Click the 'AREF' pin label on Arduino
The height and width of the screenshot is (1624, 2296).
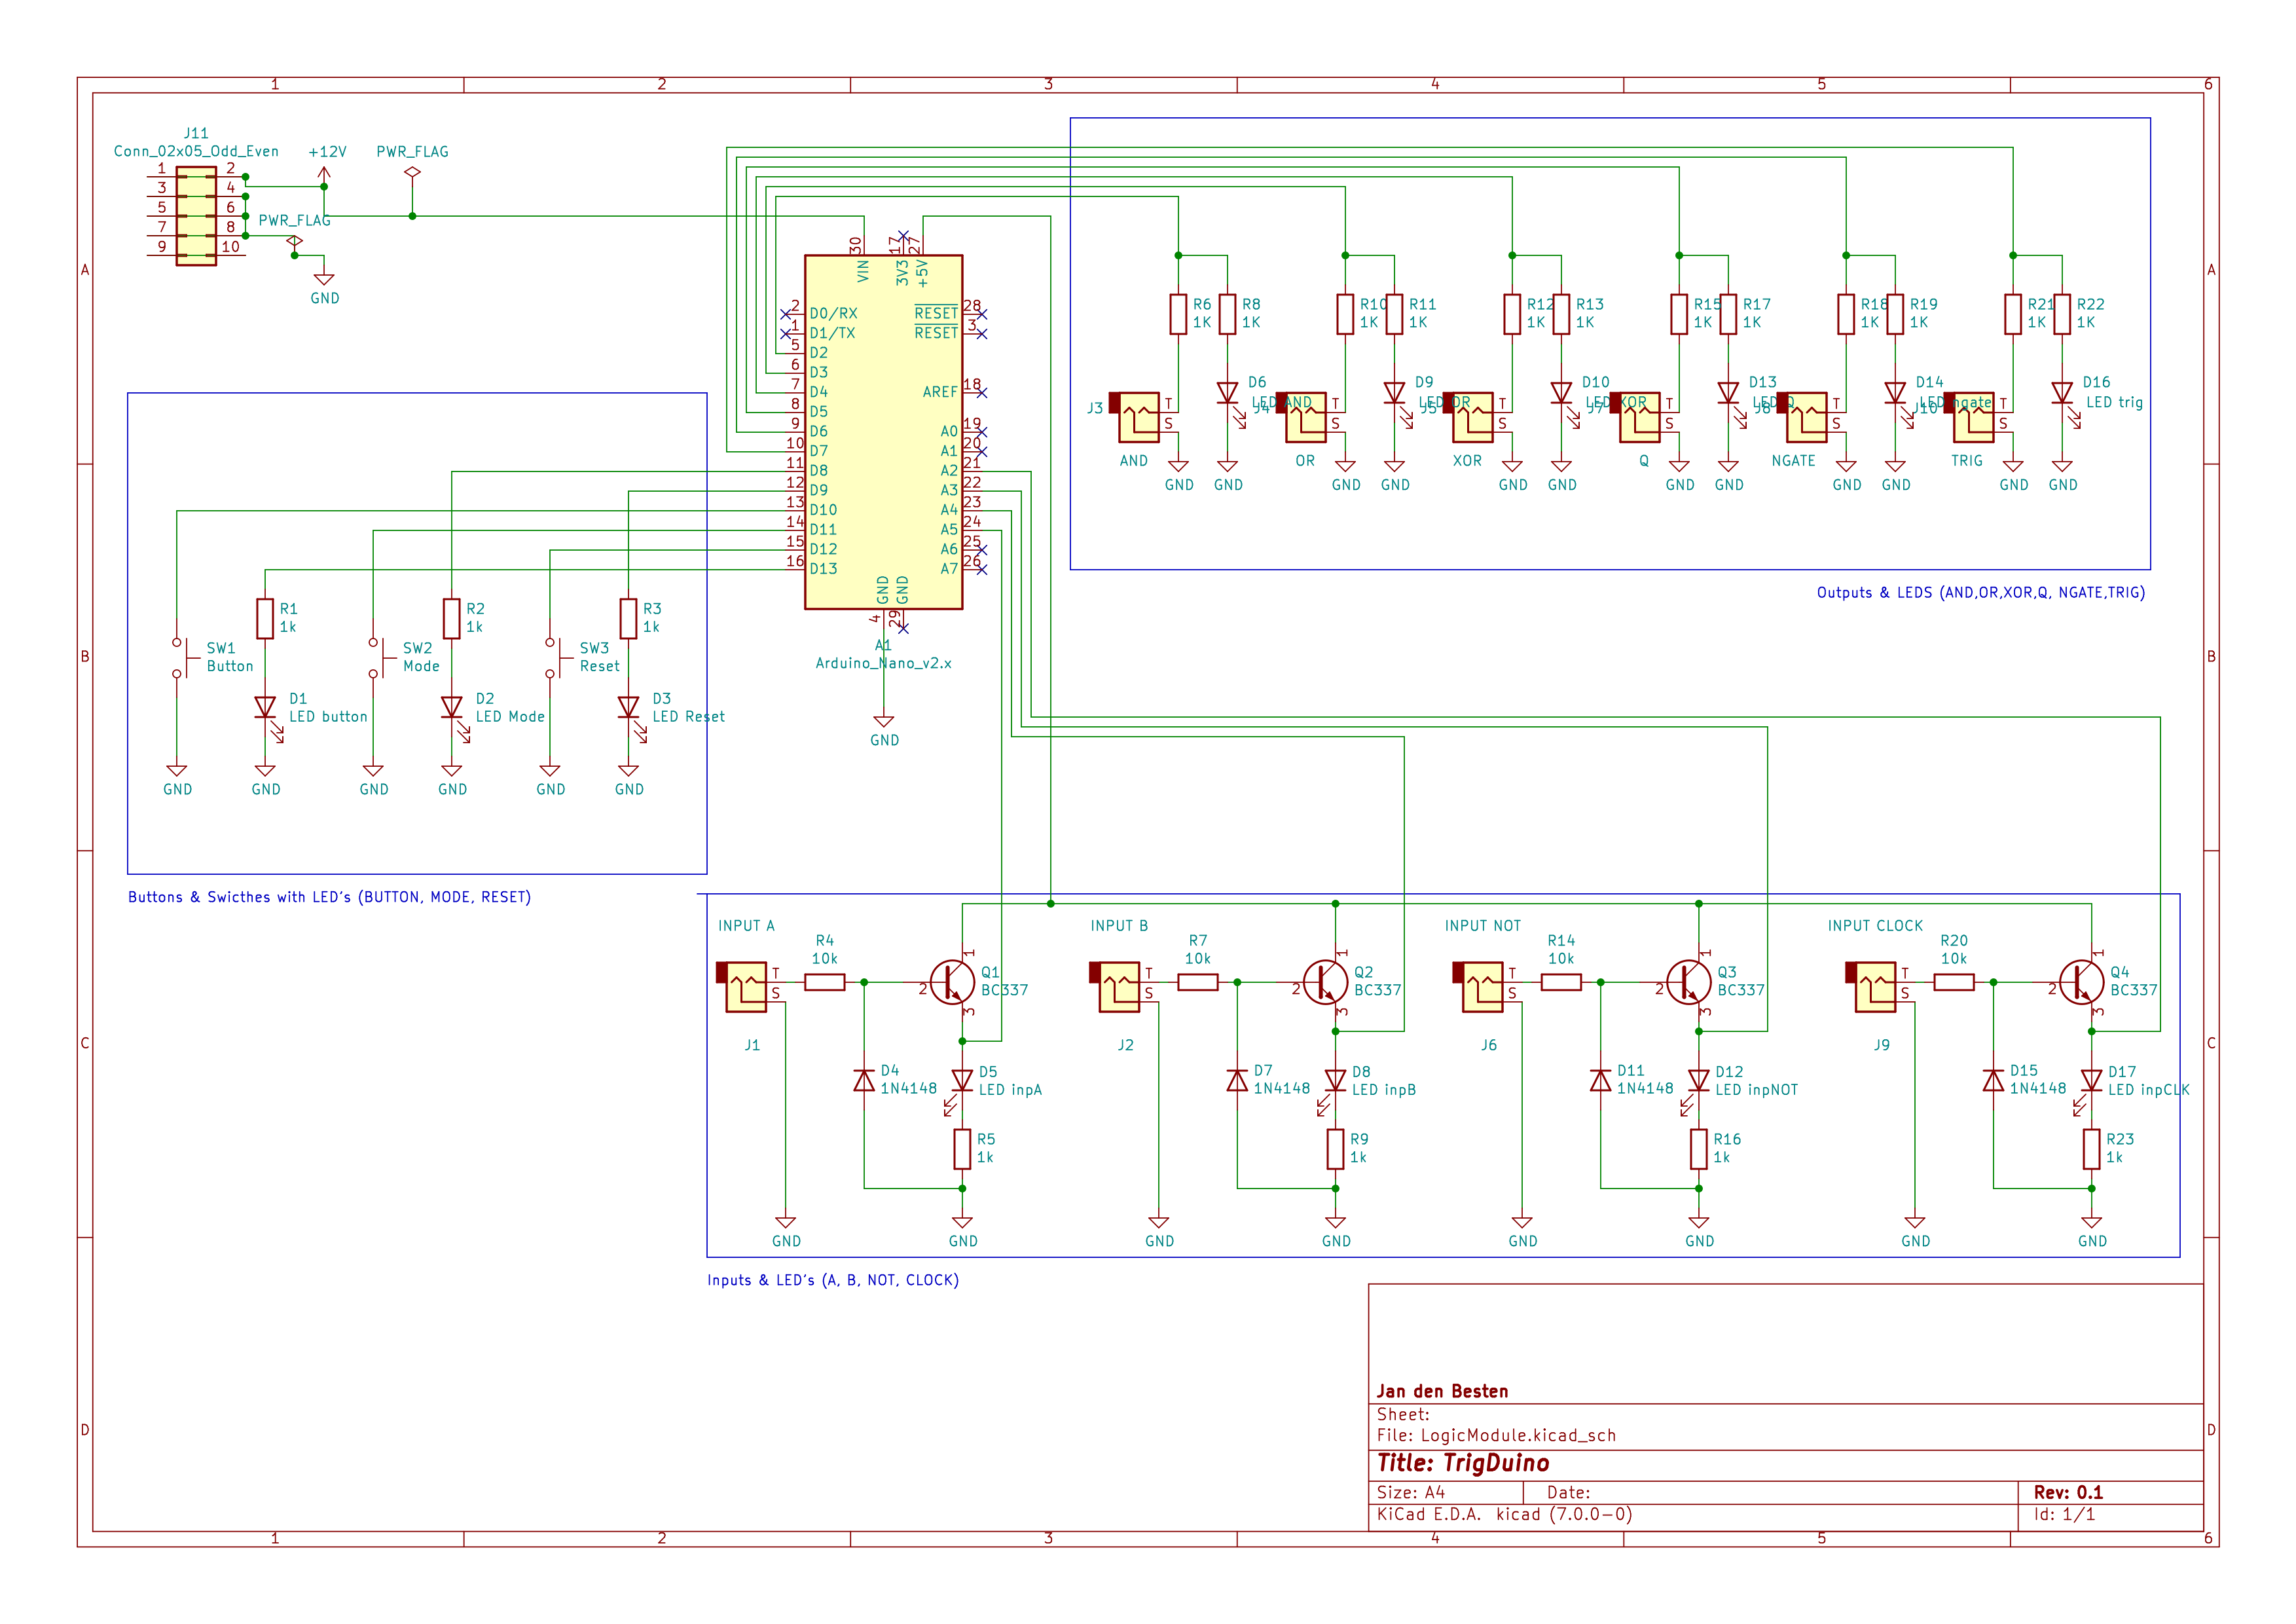939,392
